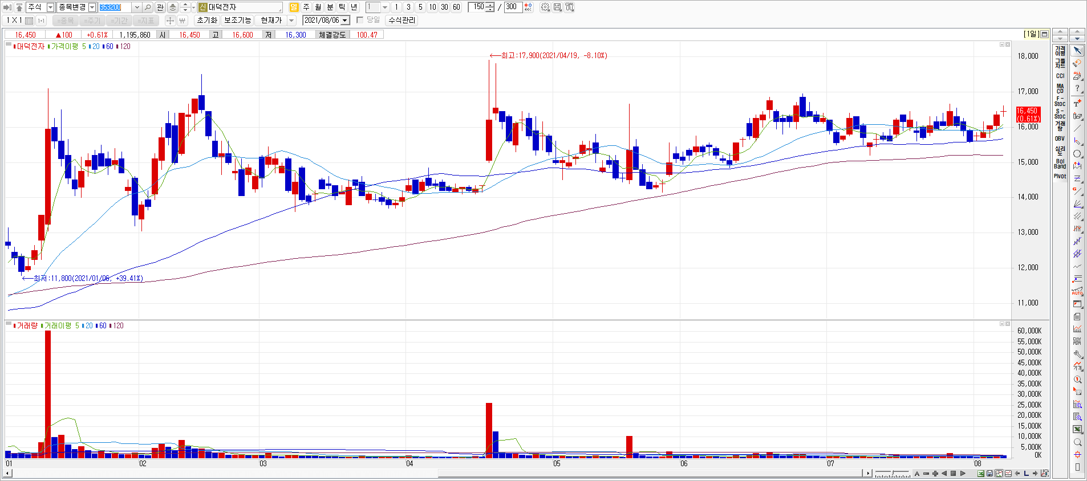Open the interval number dropdown
This screenshot has height=481, width=1087.
pos(385,7)
